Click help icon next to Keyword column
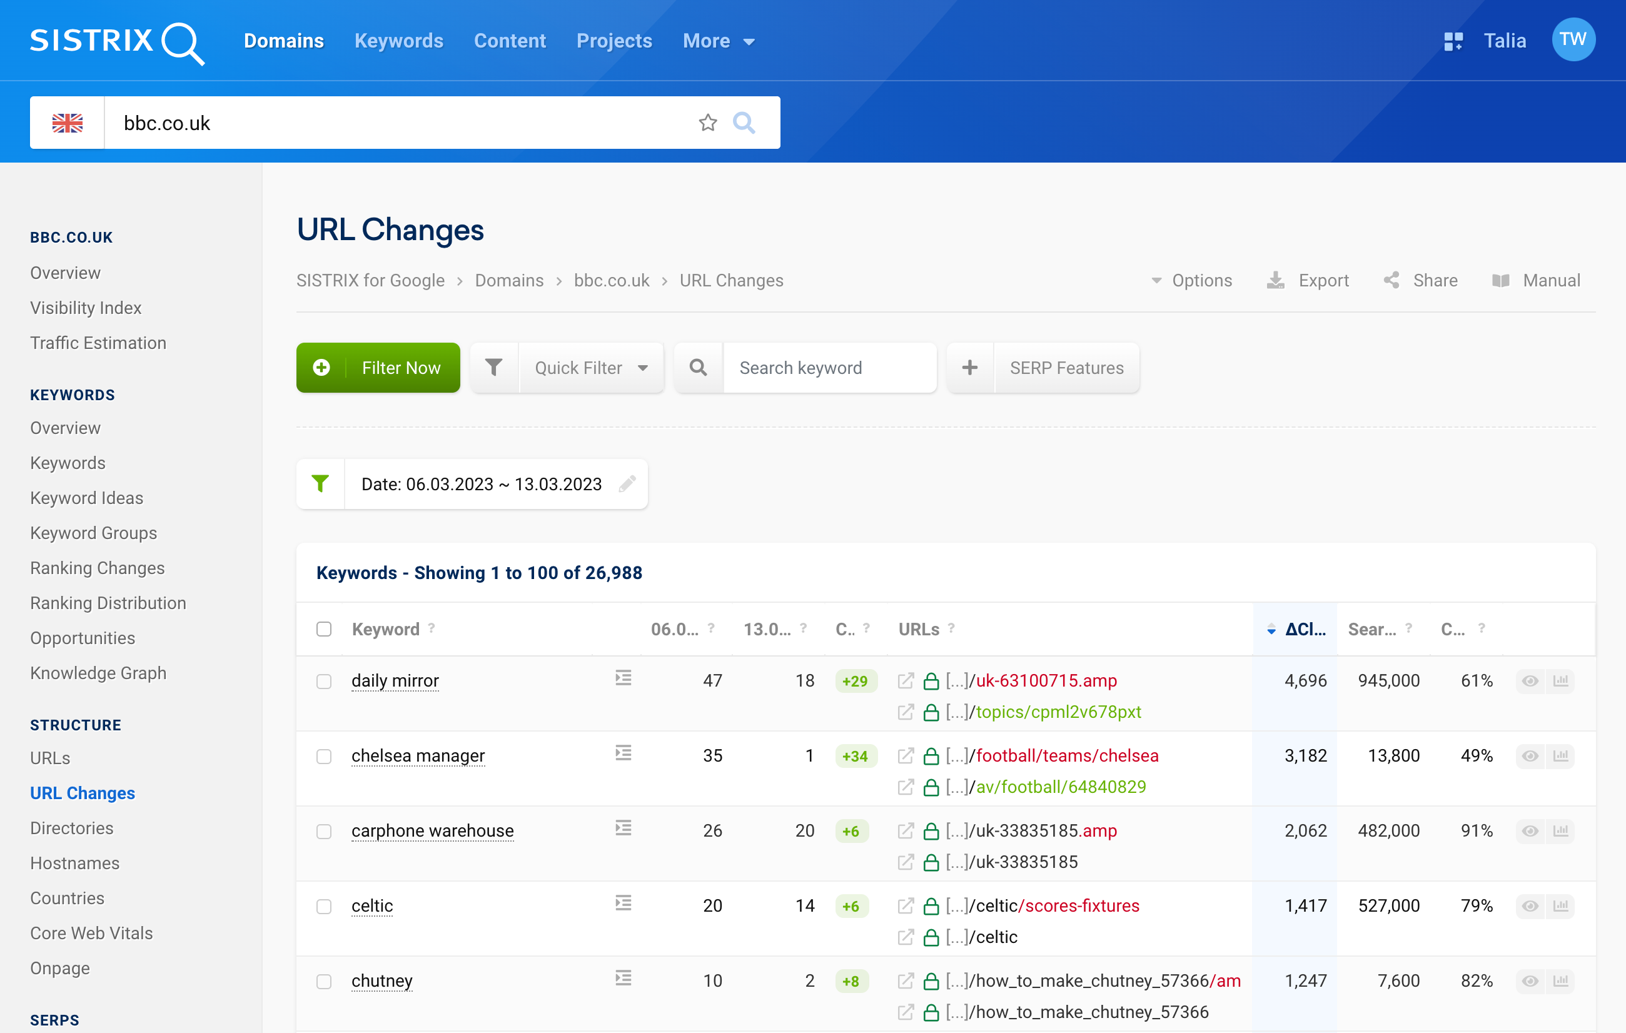Viewport: 1626px width, 1033px height. coord(432,628)
